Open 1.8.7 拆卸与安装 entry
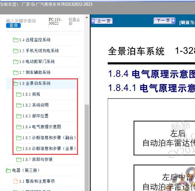The height and width of the screenshot is (191, 195). [37, 159]
